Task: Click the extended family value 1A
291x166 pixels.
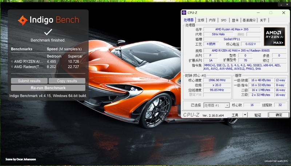Action: [211, 60]
